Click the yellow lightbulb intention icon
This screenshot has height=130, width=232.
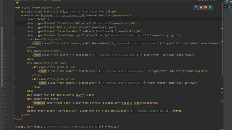17,3
